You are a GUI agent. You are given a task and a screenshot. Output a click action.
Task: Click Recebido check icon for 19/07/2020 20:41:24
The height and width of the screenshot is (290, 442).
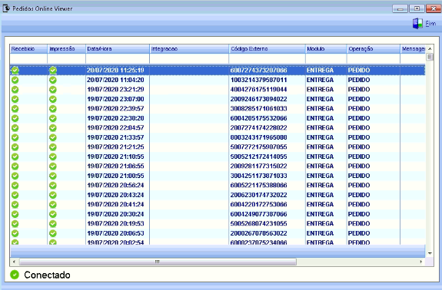[15, 204]
